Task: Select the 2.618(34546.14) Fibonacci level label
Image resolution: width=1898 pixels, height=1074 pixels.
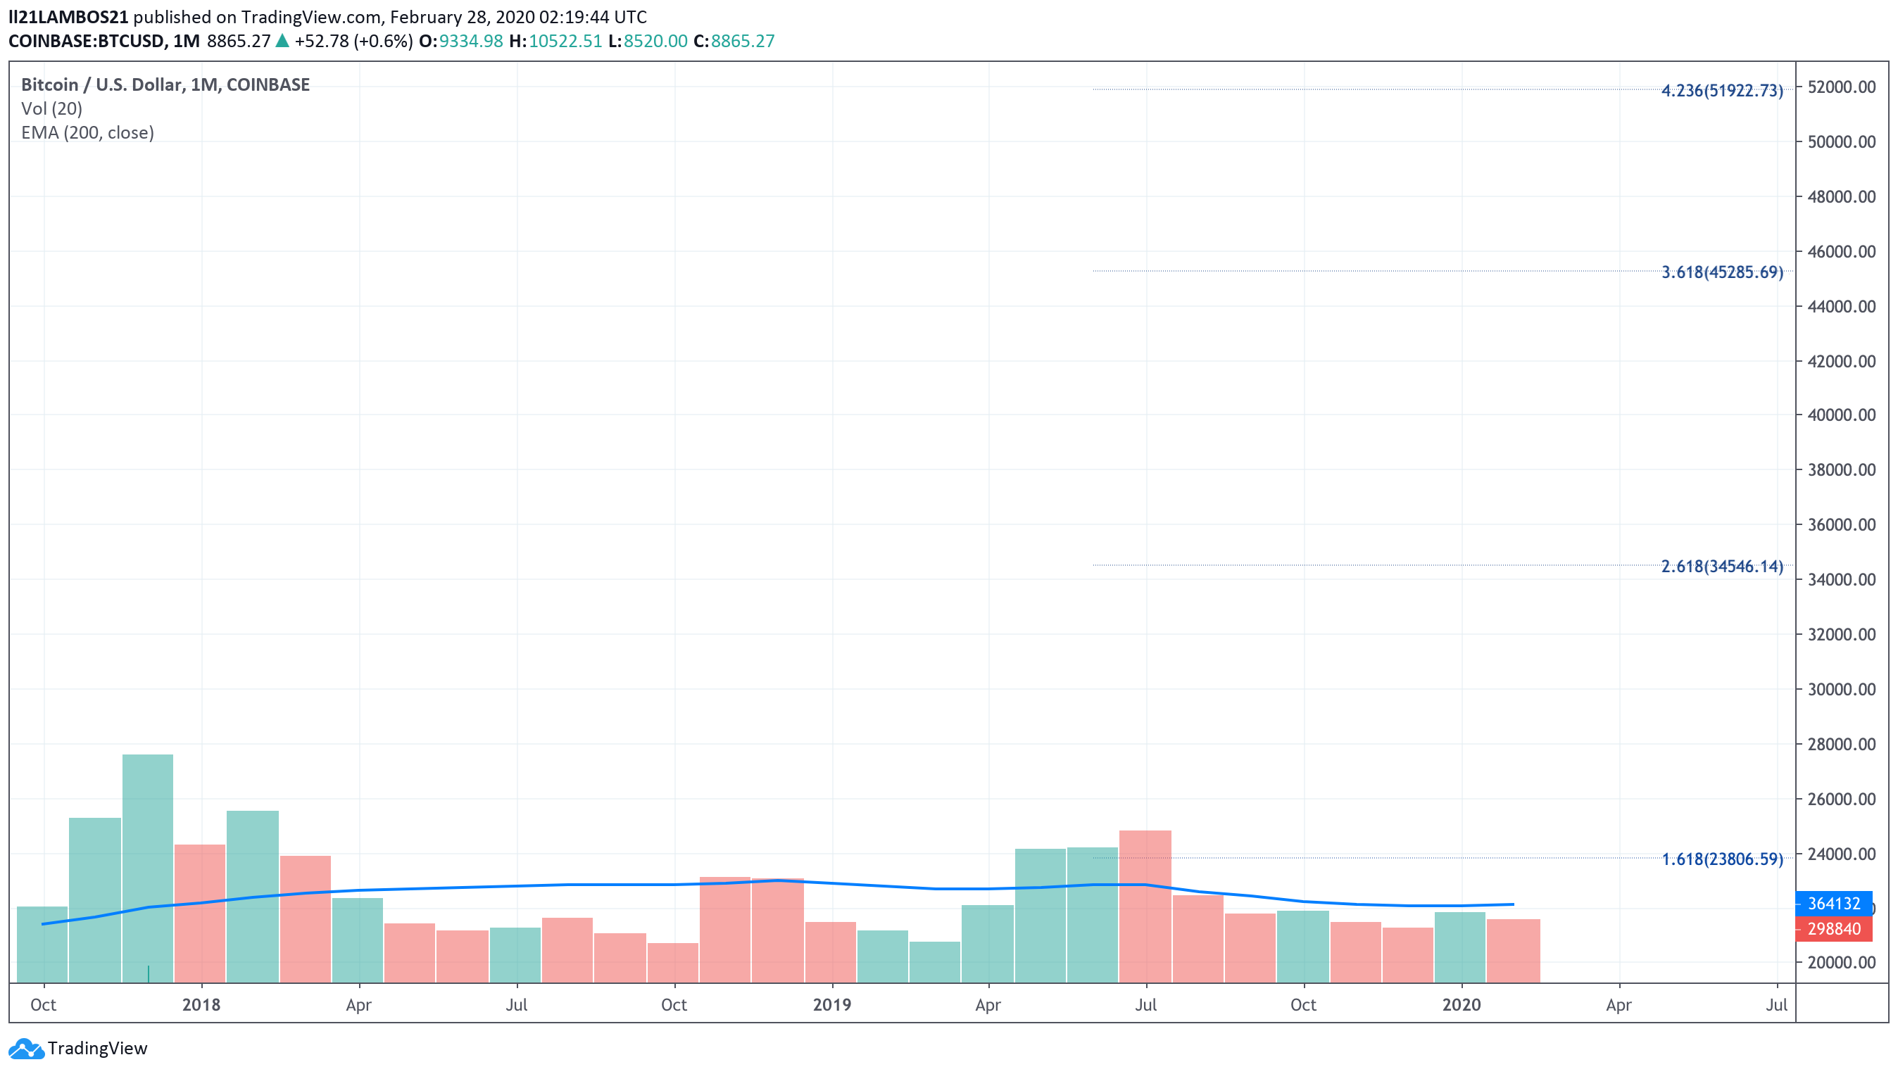Action: pyautogui.click(x=1722, y=567)
